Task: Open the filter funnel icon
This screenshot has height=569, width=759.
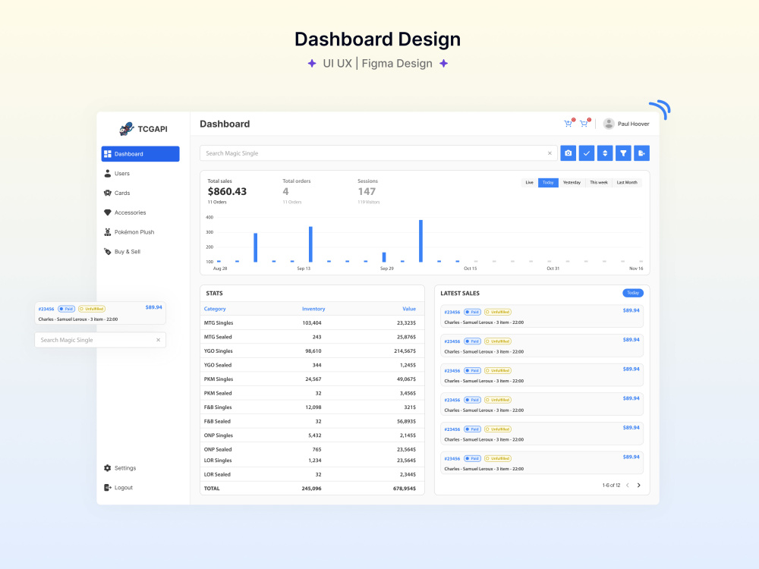Action: (623, 152)
